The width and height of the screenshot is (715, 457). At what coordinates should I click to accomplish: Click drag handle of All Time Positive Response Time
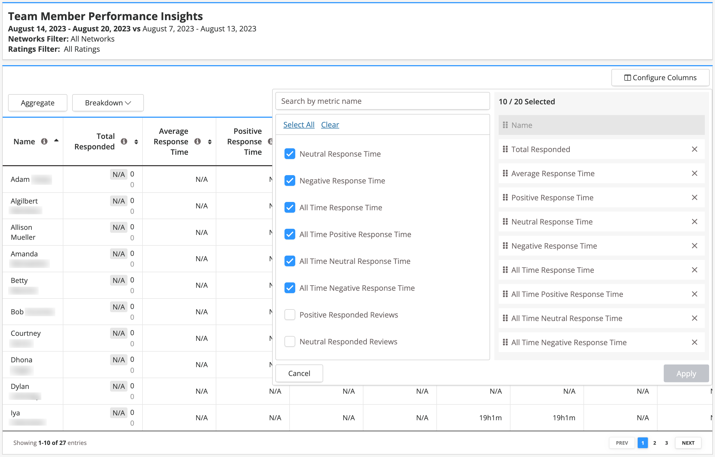505,294
